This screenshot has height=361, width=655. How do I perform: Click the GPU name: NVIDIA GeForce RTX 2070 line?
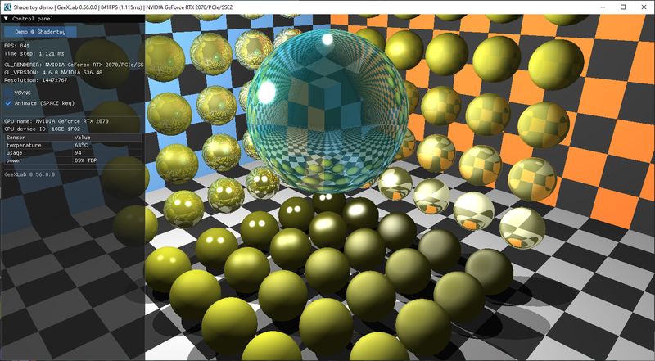56,121
